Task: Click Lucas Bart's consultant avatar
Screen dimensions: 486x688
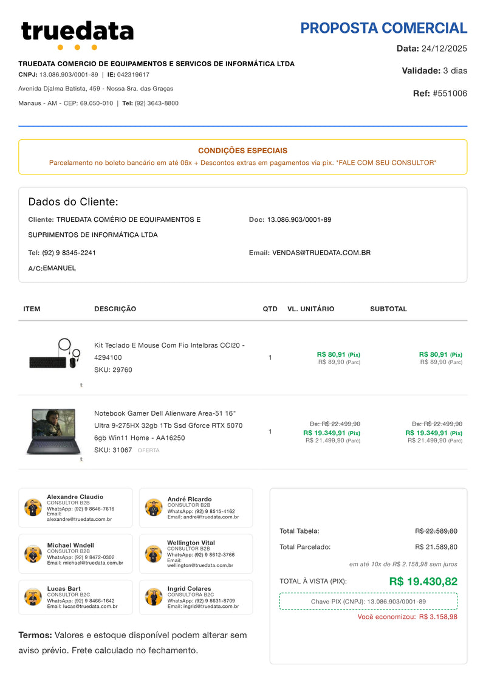Action: point(33,597)
